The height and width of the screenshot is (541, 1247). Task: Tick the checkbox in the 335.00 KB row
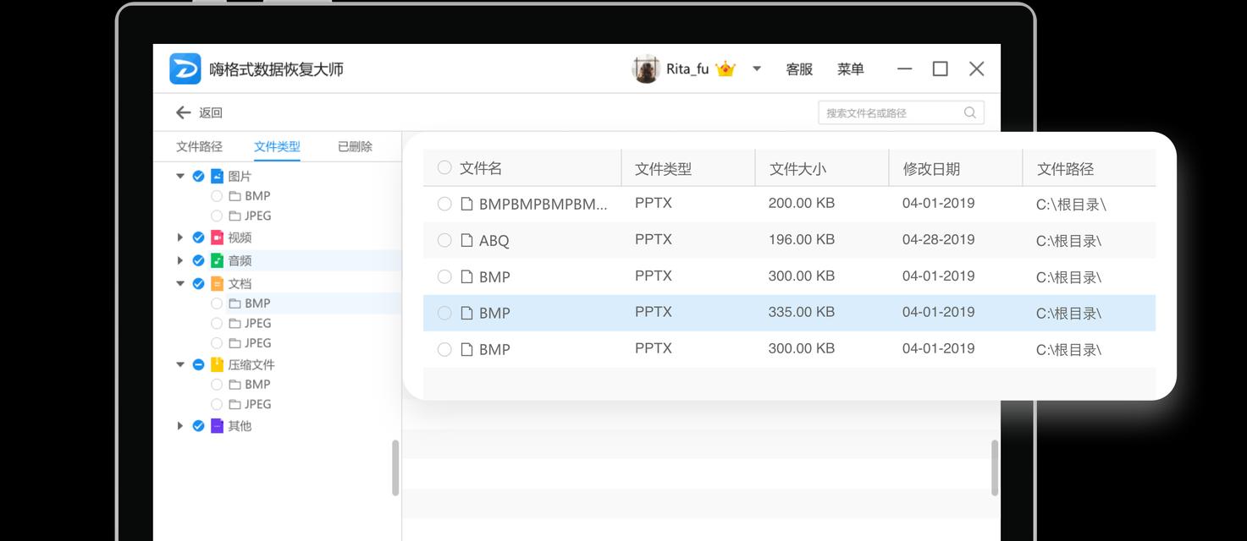click(x=444, y=313)
